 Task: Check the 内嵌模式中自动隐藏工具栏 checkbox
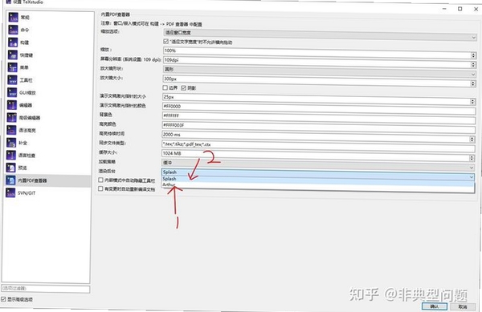coord(100,180)
